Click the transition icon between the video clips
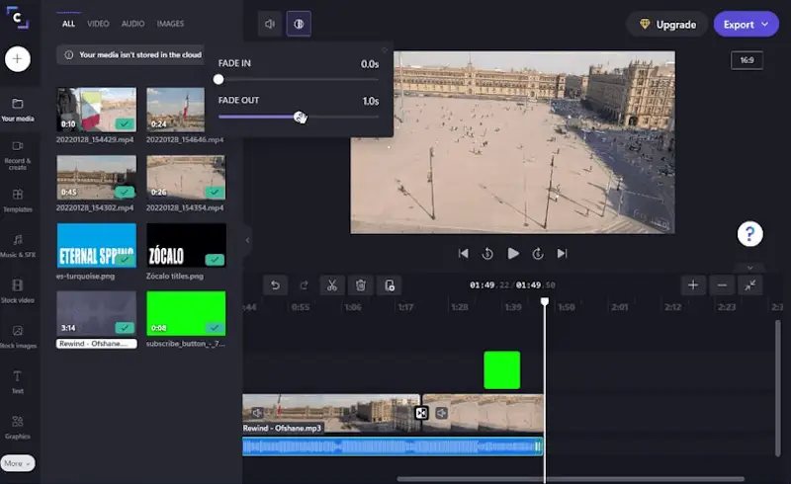Image resolution: width=791 pixels, height=484 pixels. (421, 413)
